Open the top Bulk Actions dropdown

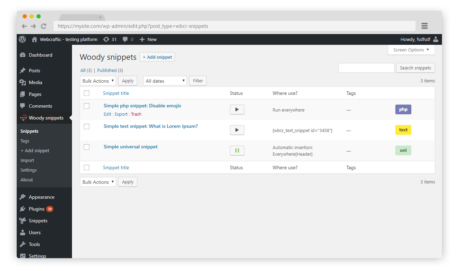point(98,81)
